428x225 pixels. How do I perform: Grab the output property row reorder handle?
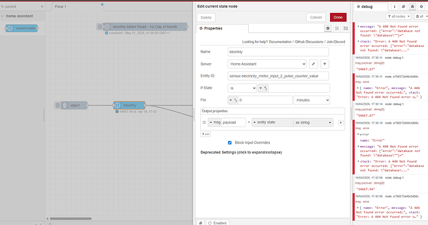(x=204, y=122)
